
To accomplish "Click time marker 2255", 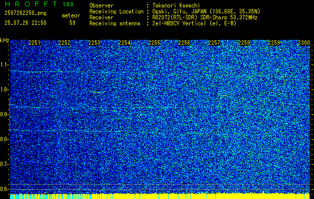I will 154,43.
